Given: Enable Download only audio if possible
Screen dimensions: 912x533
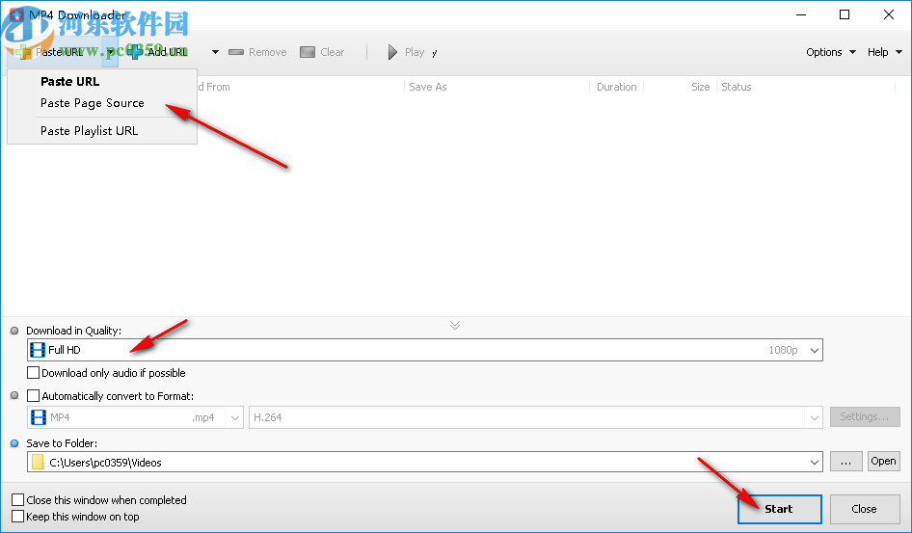Looking at the screenshot, I should point(33,373).
